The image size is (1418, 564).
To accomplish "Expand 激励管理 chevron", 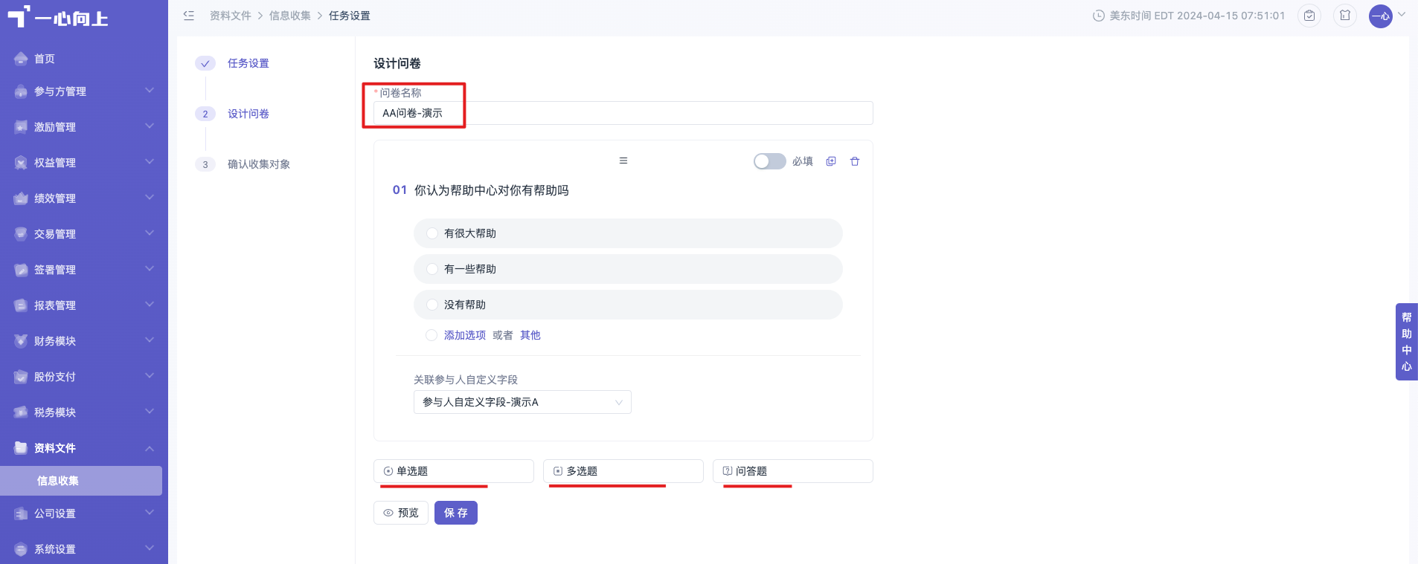I will click(x=150, y=126).
